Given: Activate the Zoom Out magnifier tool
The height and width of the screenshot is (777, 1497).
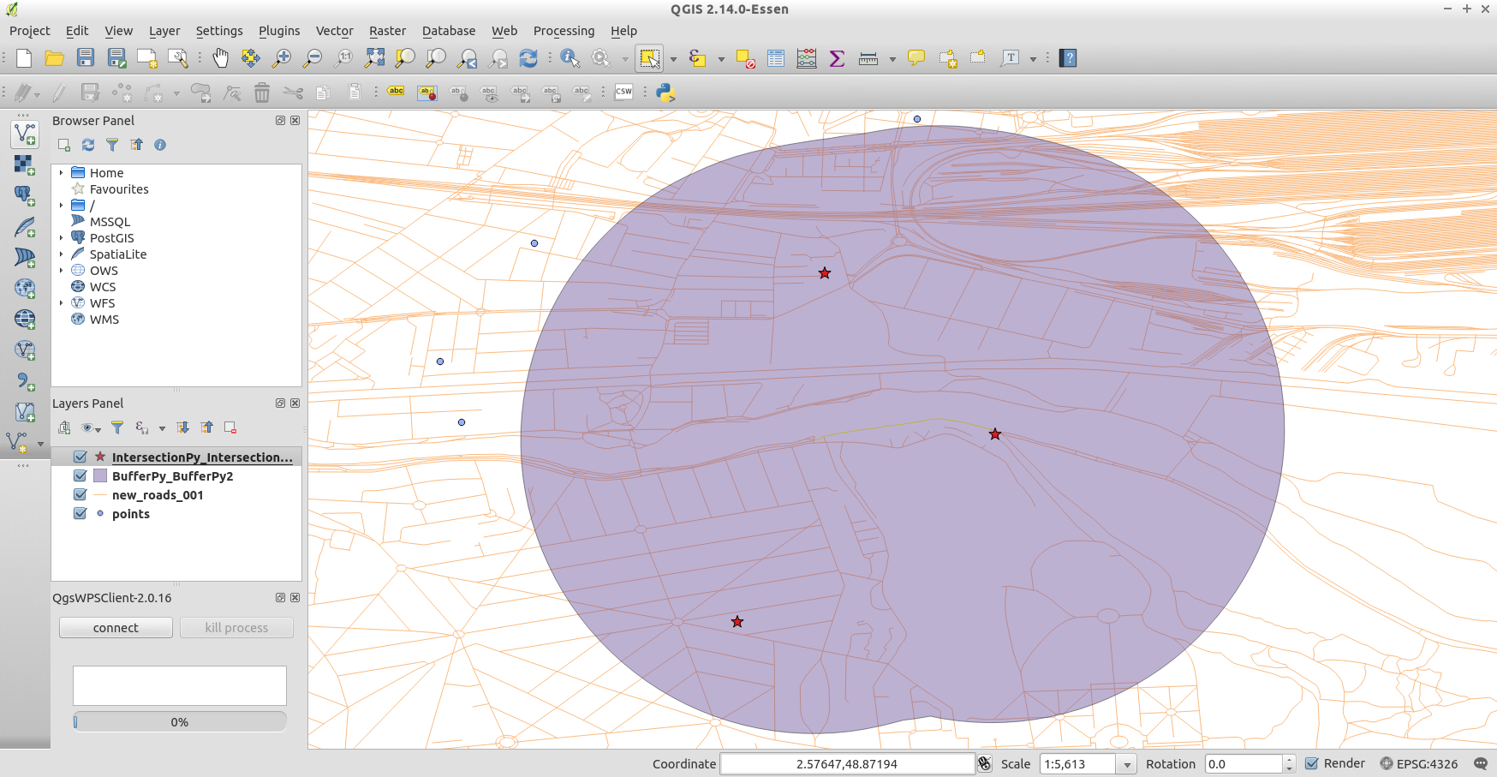Looking at the screenshot, I should pos(313,58).
